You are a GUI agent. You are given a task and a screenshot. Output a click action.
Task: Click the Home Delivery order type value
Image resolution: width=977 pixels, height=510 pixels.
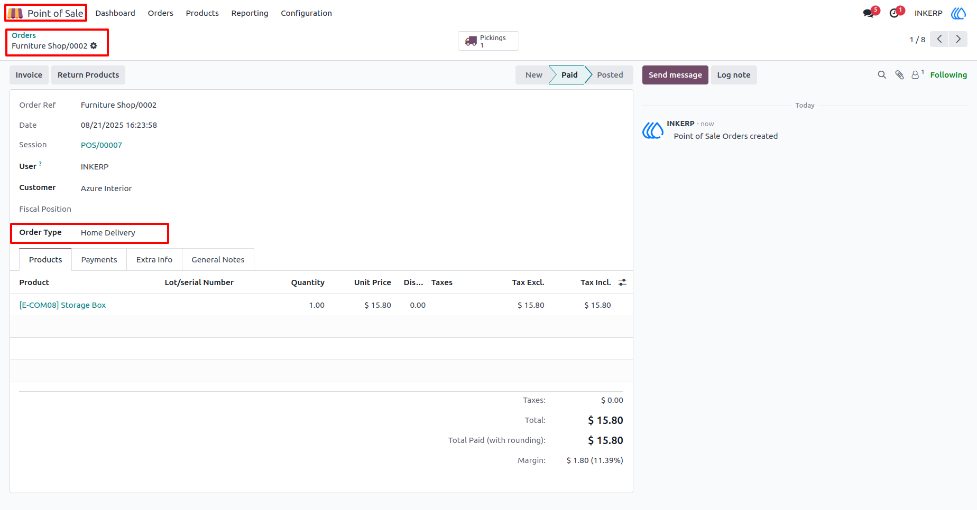click(x=108, y=233)
